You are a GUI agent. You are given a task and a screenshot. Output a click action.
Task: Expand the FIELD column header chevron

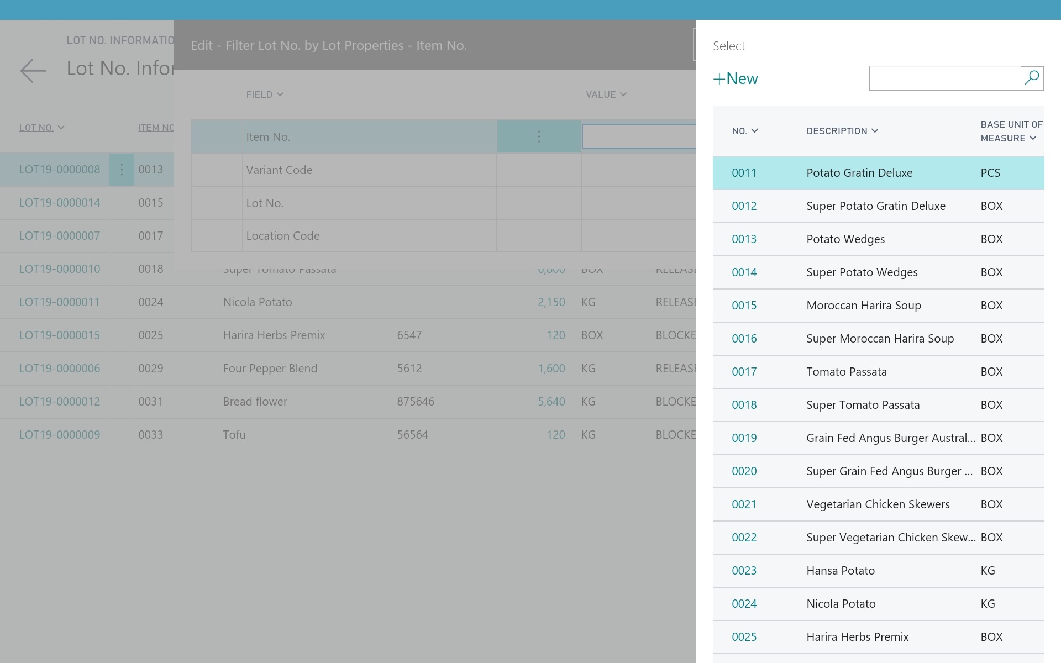coord(280,94)
